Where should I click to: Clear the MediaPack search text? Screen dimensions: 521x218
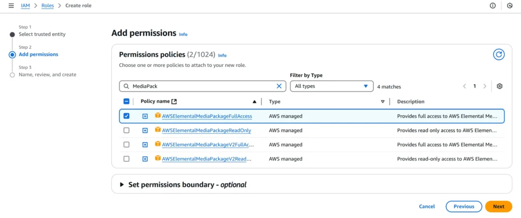point(279,86)
